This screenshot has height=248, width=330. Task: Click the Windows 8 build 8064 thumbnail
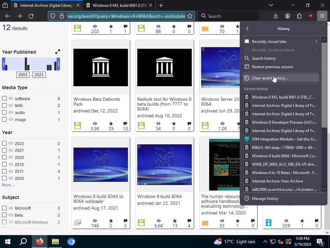click(164, 164)
